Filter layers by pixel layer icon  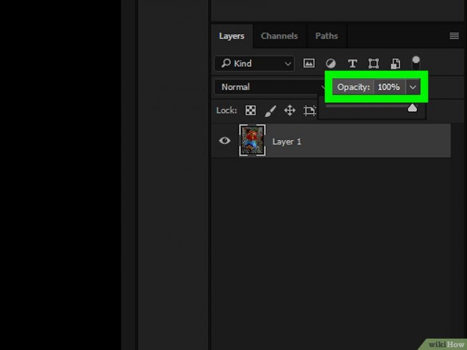[309, 63]
